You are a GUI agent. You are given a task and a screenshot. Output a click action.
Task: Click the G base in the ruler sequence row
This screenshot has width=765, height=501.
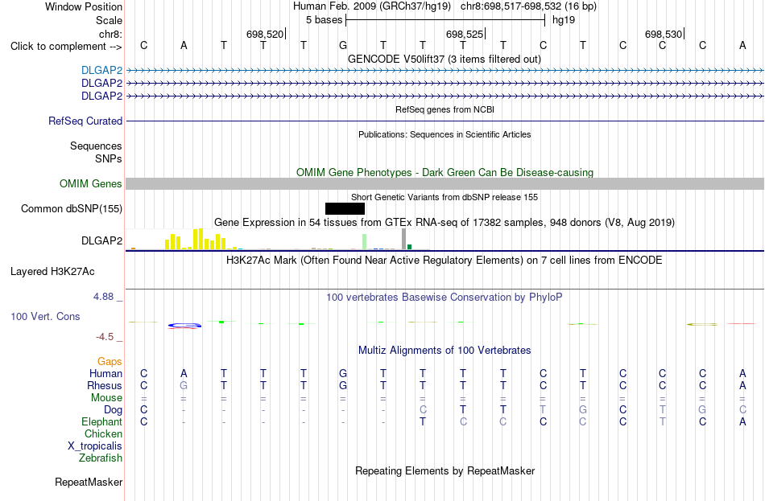tap(343, 45)
